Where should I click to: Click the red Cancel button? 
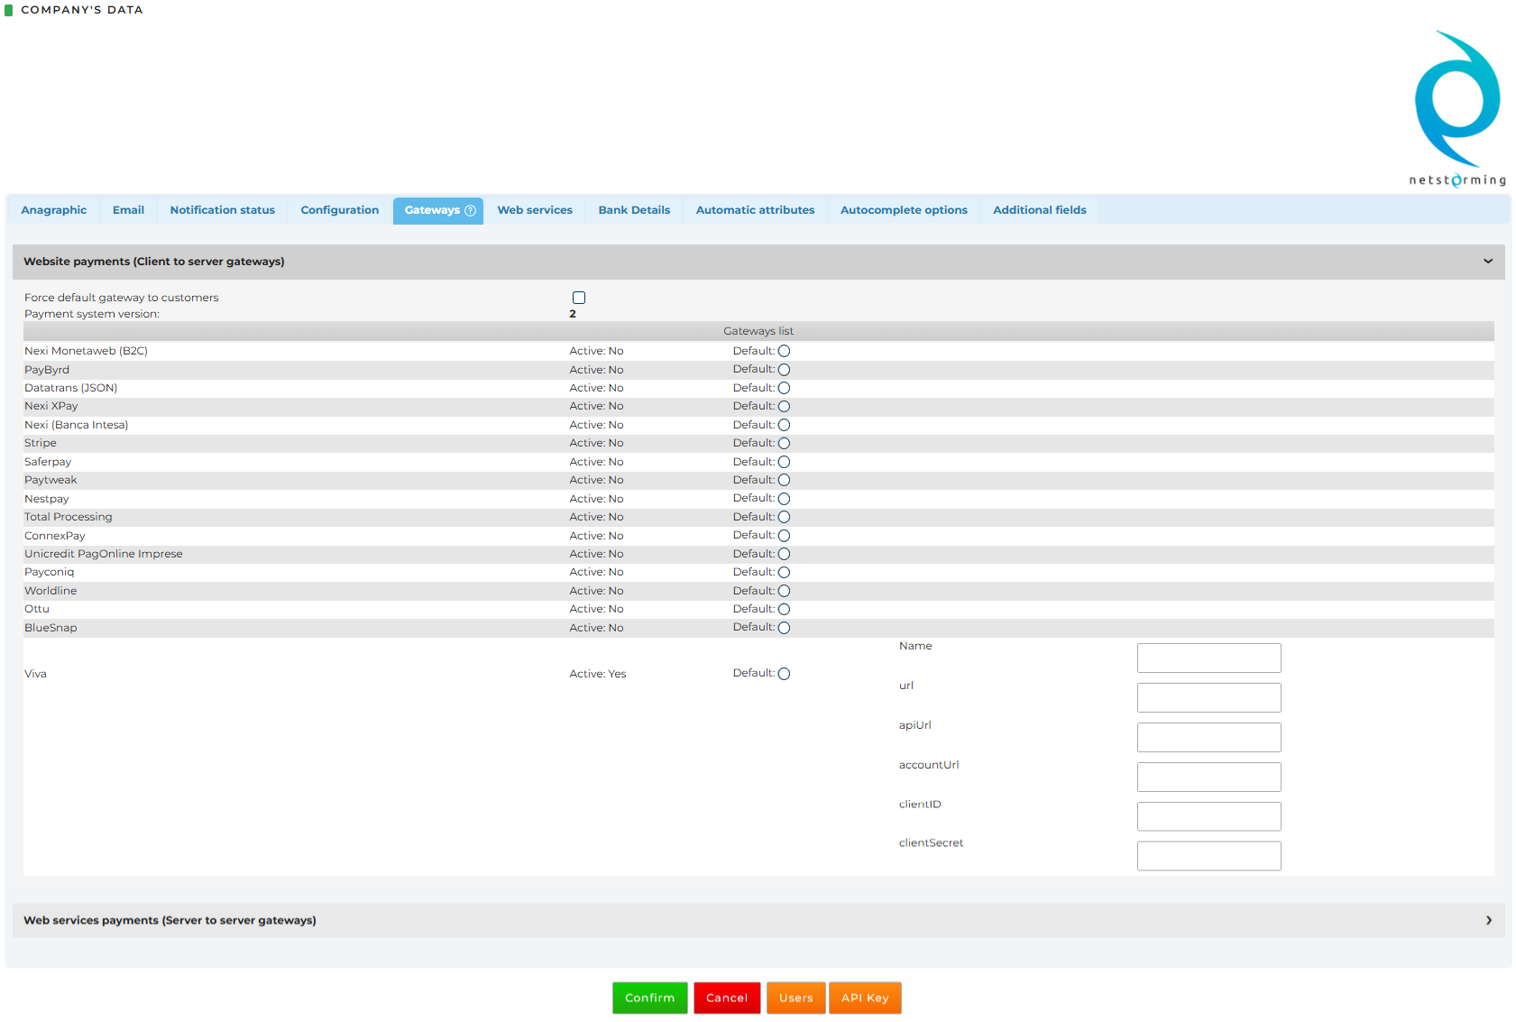coord(727,998)
